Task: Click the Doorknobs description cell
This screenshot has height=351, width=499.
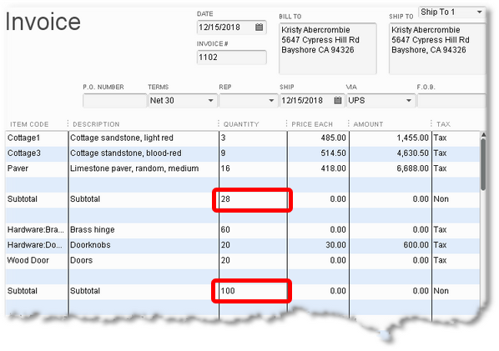Action: point(144,245)
